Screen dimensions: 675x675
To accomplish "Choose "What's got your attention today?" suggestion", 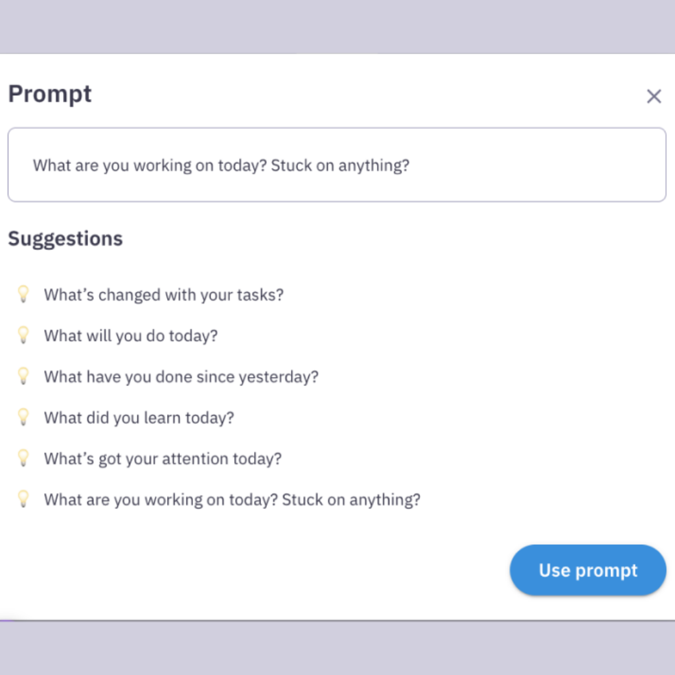I will click(x=163, y=459).
